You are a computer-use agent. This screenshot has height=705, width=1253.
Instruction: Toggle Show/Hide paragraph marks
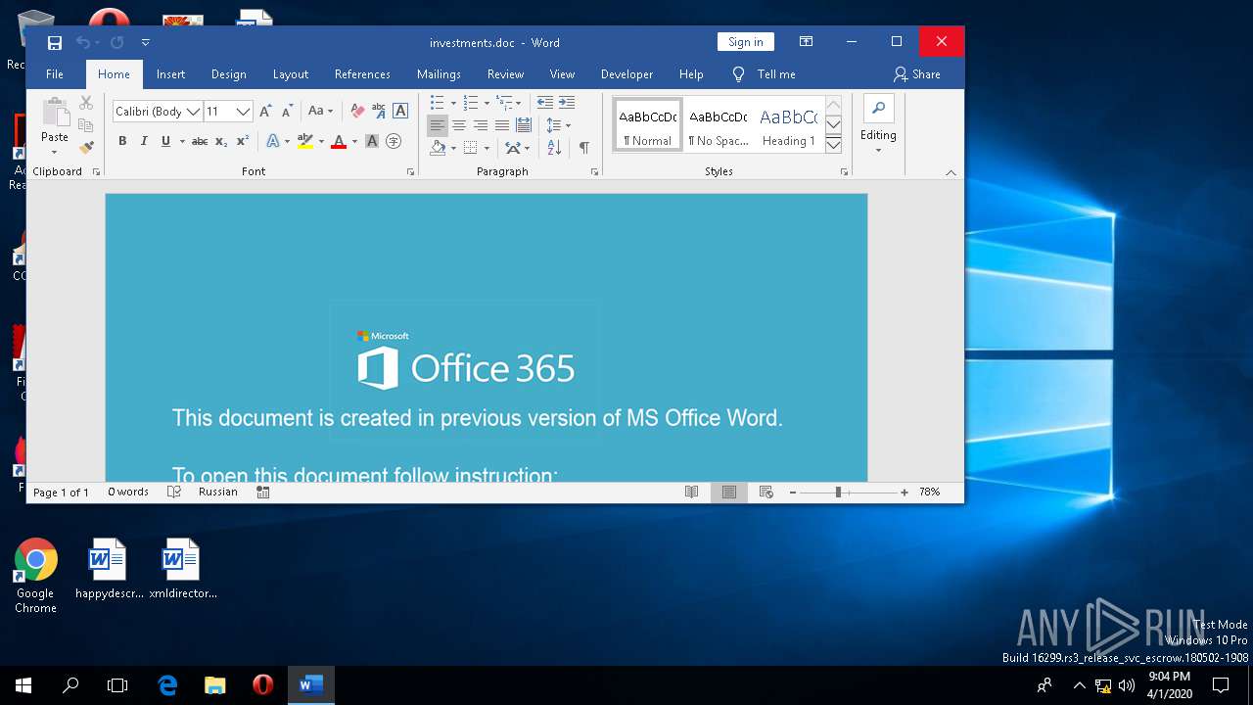pos(584,148)
